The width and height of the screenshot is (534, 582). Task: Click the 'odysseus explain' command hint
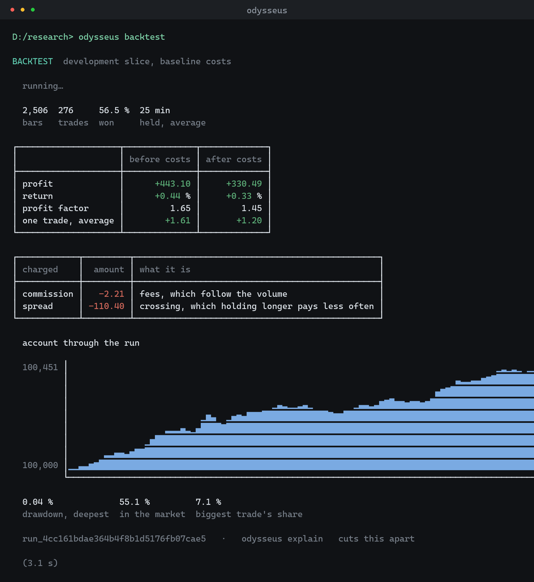pos(282,539)
